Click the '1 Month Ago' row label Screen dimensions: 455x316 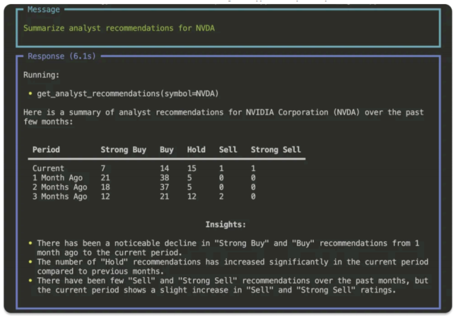[x=57, y=178]
